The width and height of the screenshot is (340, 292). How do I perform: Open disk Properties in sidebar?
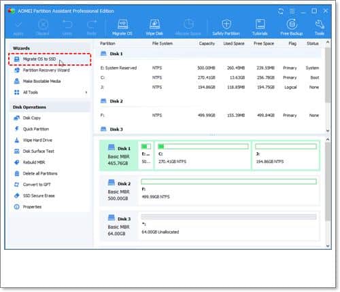pyautogui.click(x=32, y=207)
